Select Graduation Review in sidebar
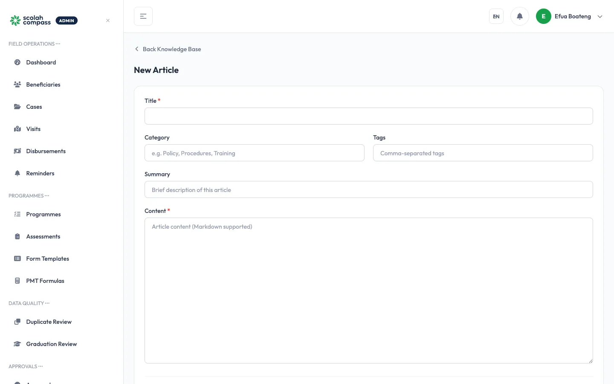Viewport: 614px width, 384px height. 61,344
